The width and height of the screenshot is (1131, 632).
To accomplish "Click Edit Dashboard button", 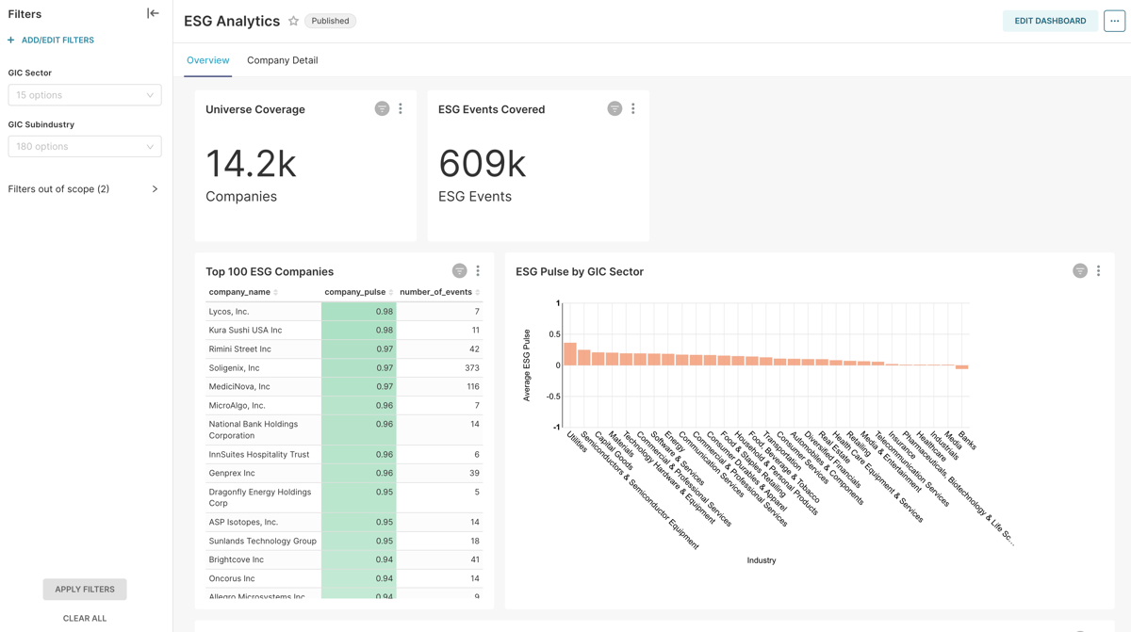I will [x=1050, y=21].
